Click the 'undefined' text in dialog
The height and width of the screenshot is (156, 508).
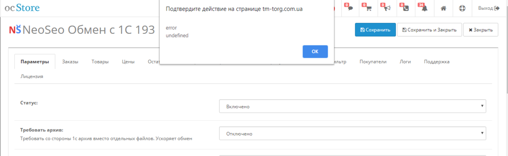[177, 36]
